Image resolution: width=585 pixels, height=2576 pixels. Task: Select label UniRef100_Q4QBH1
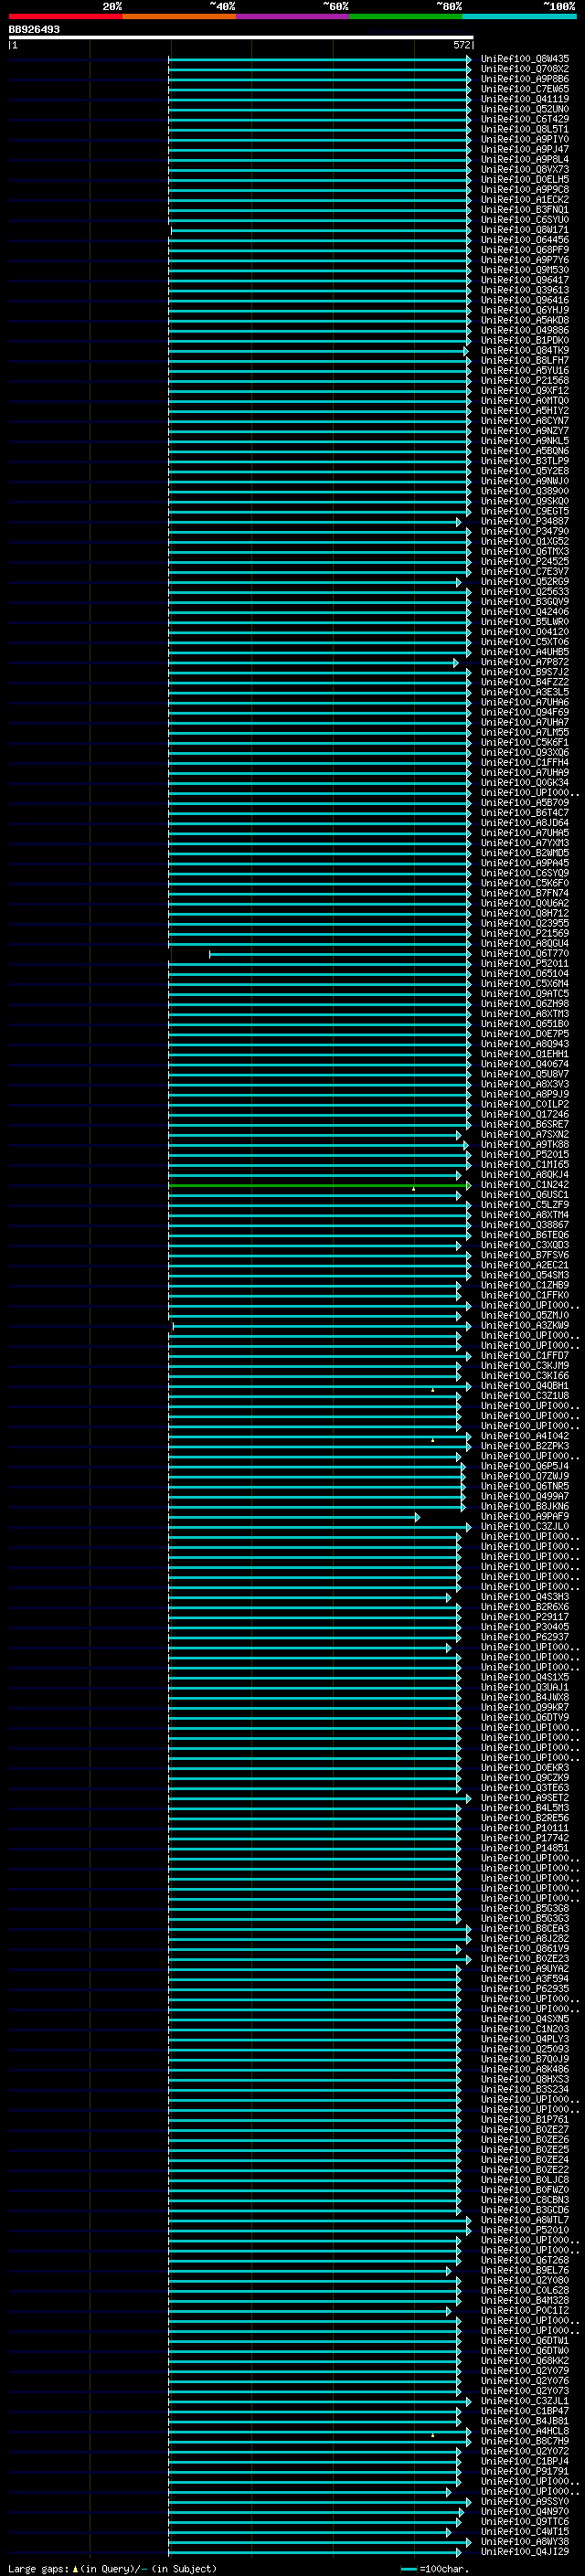click(x=525, y=1385)
